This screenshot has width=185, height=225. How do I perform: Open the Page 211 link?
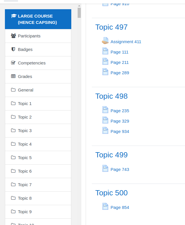point(119,62)
